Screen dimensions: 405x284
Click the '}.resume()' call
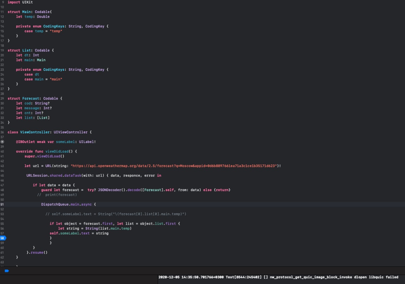(37, 252)
